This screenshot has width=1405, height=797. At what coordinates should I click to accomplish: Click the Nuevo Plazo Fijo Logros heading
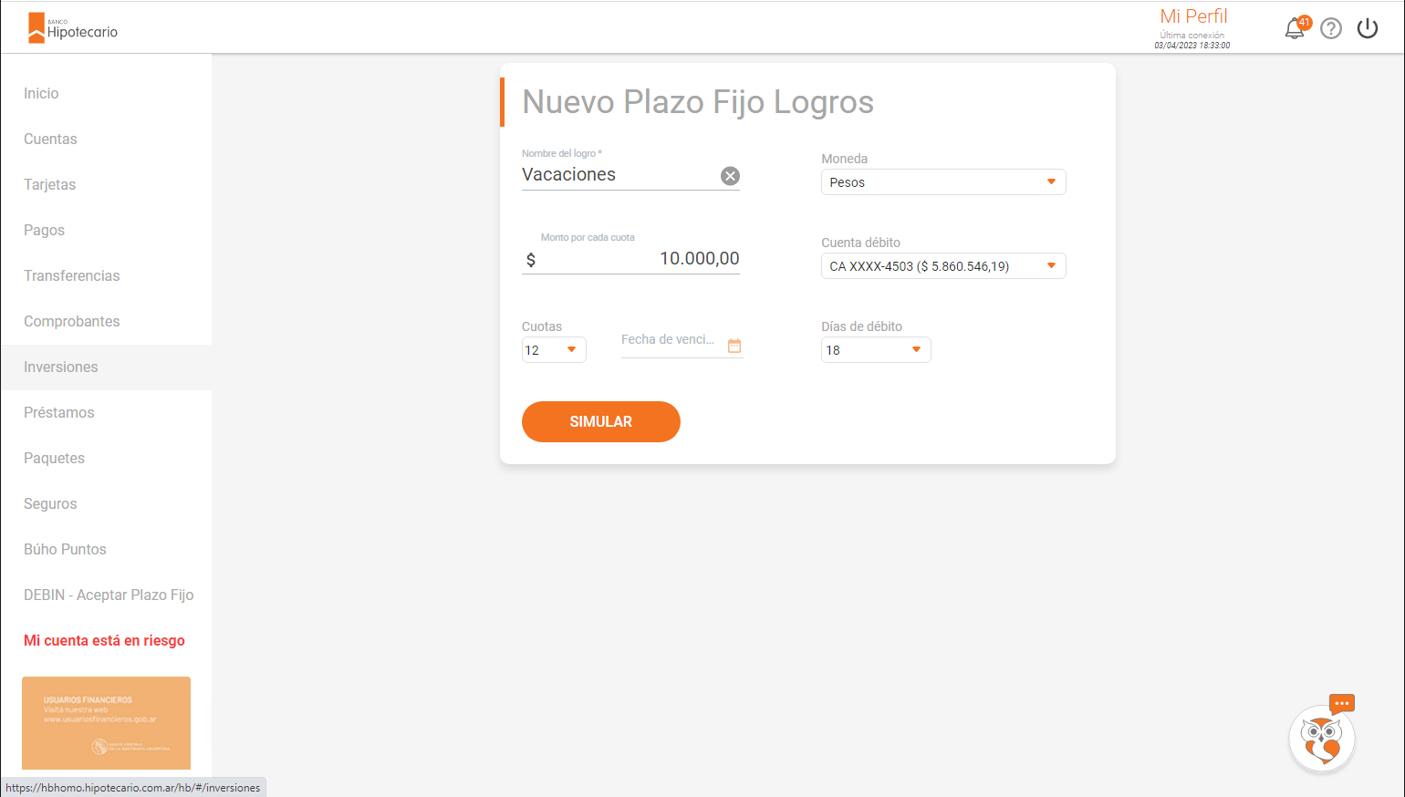pos(698,102)
